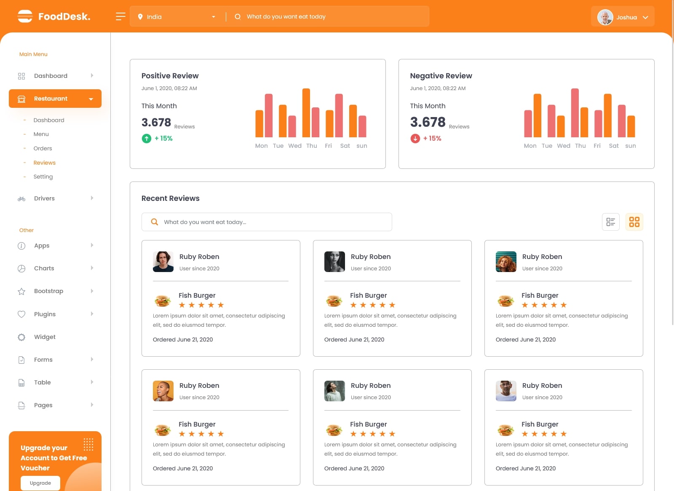
Task: Click the Widget gear icon
Action: tap(21, 337)
